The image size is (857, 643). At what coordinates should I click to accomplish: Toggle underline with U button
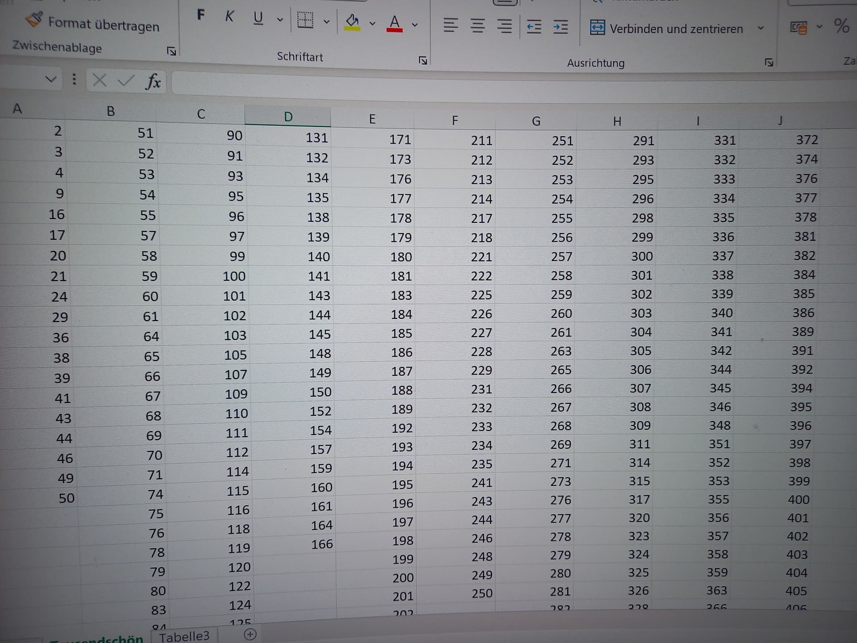[258, 18]
